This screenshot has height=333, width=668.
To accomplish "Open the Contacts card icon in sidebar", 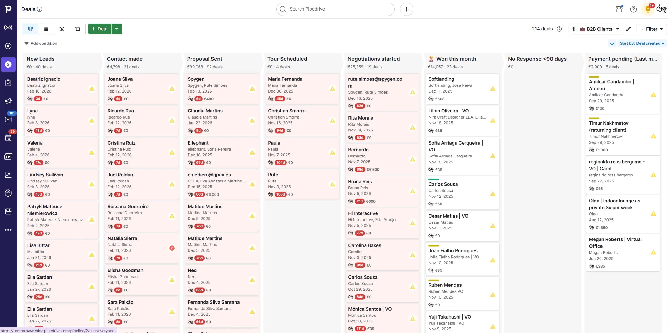I will [8, 156].
